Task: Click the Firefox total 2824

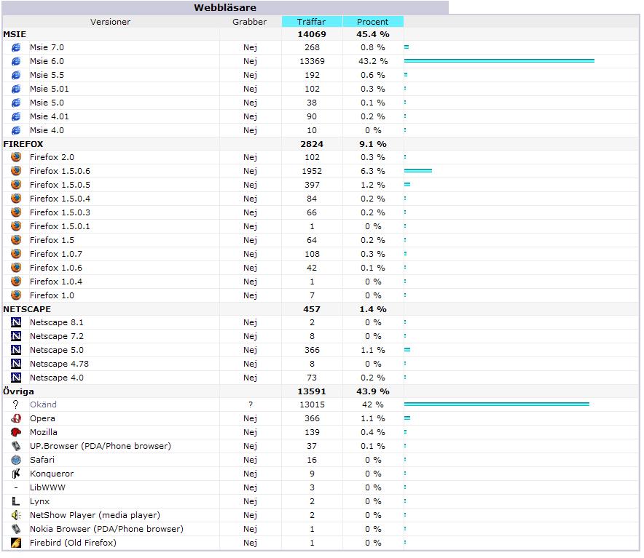Action: click(312, 144)
